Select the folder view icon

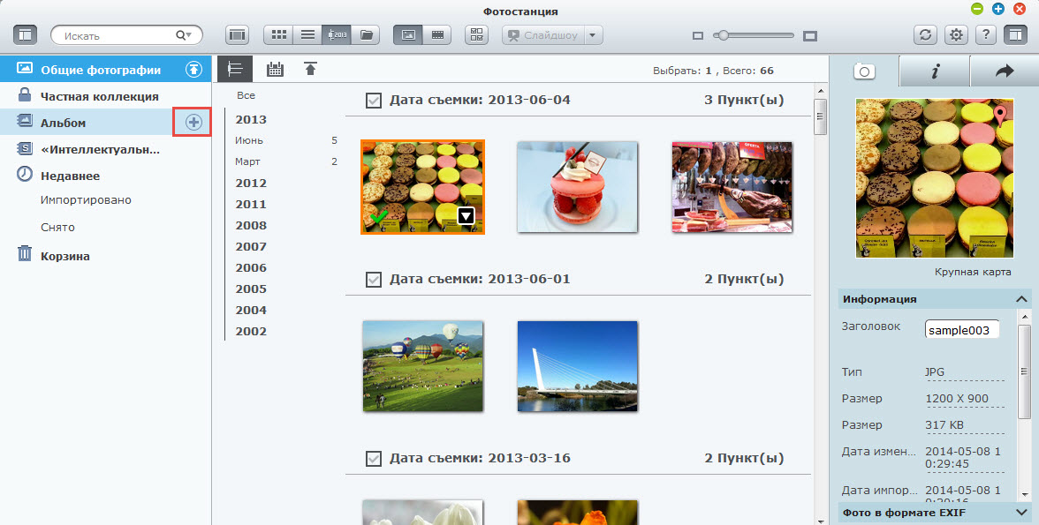coord(365,35)
